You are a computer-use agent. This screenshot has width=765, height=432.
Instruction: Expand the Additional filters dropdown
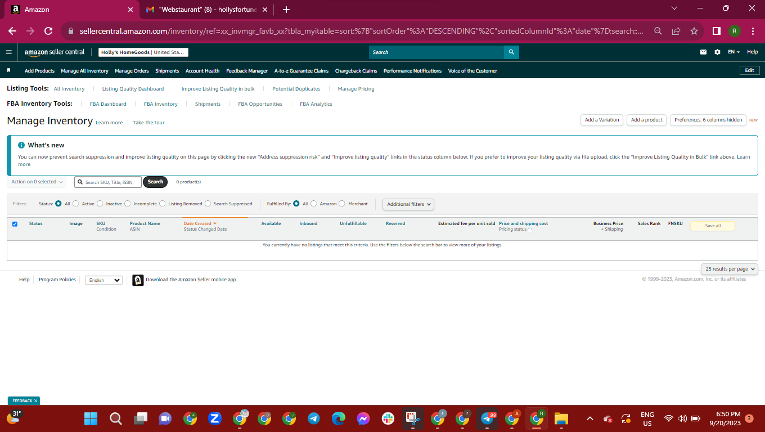coord(408,204)
